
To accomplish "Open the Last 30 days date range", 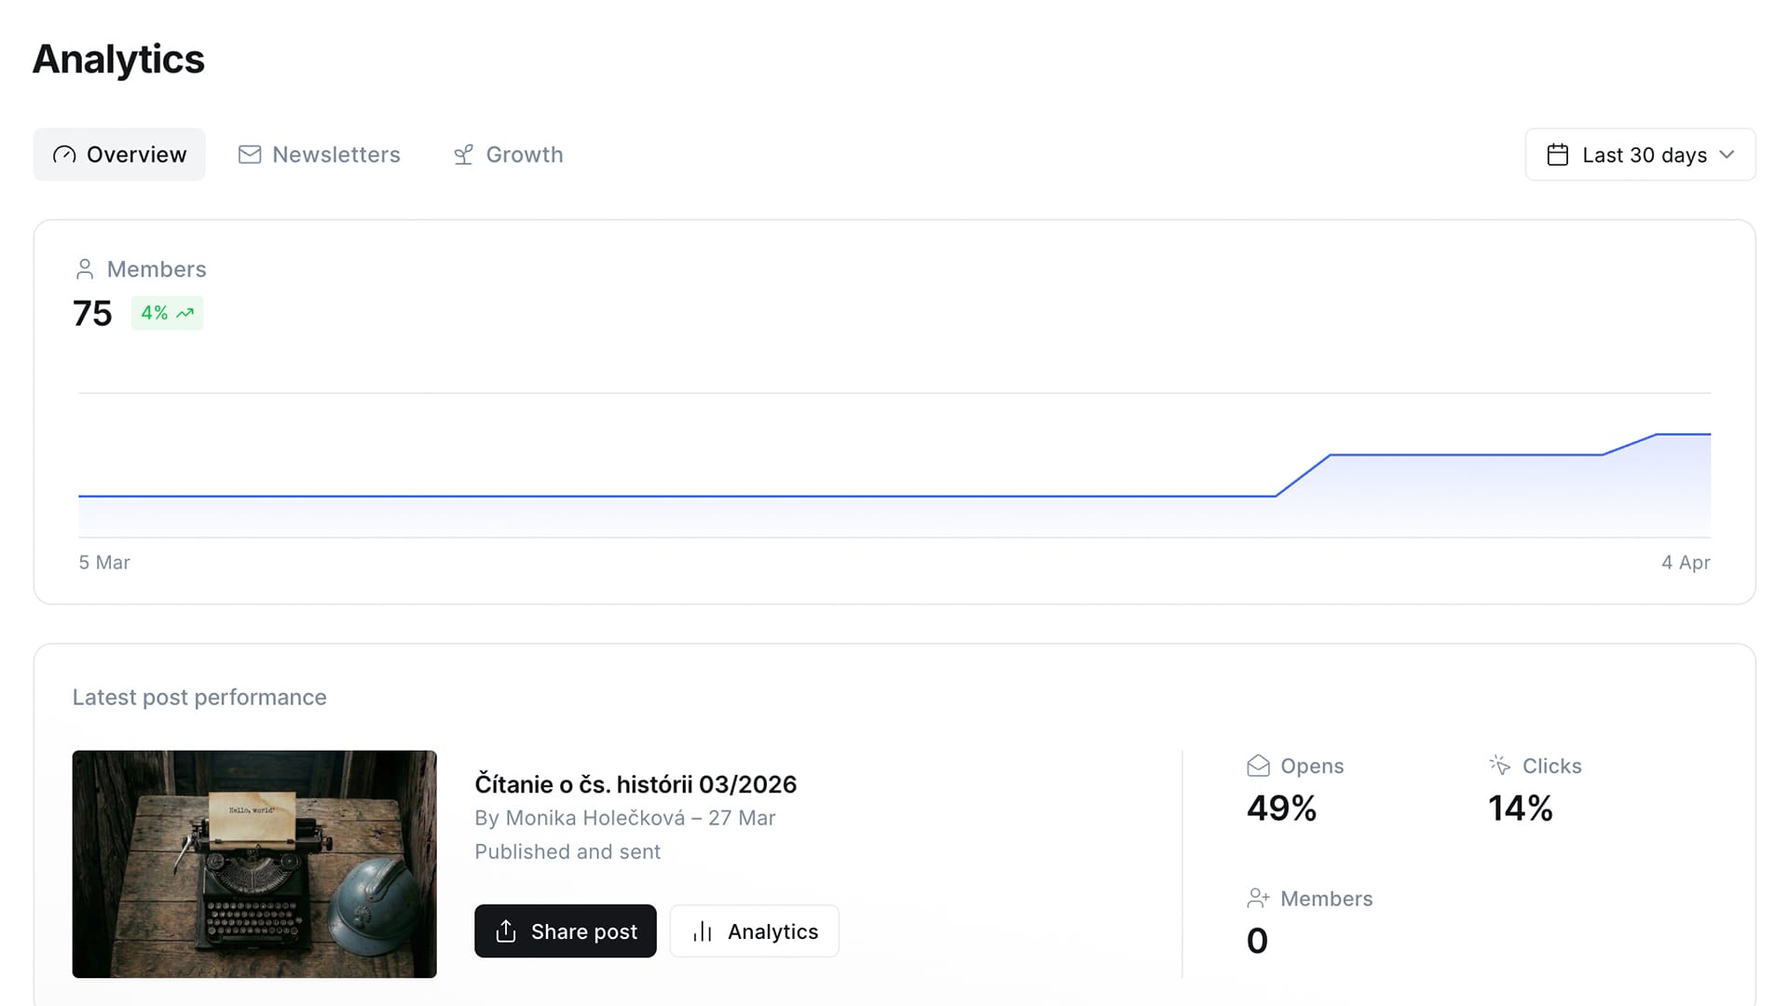I will pos(1644,155).
